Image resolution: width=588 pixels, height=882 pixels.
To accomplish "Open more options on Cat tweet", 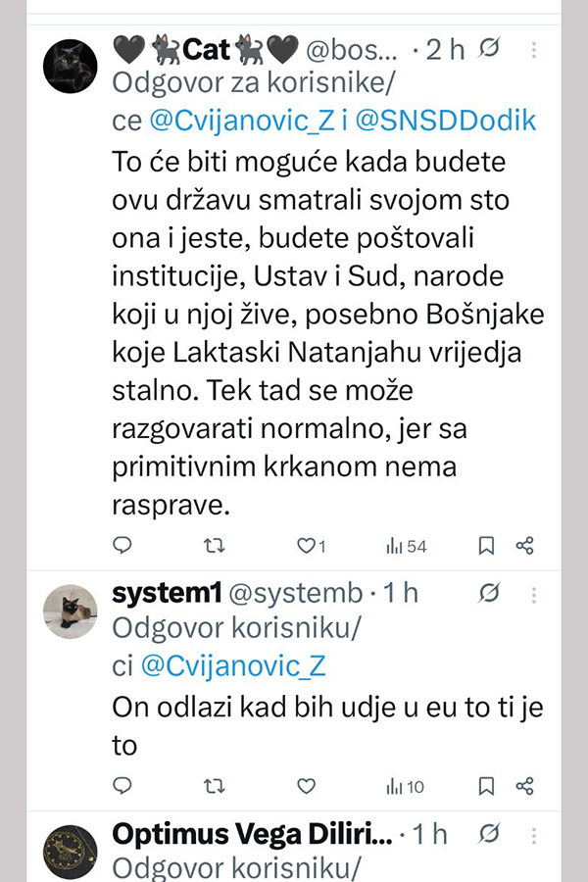I will 534,49.
